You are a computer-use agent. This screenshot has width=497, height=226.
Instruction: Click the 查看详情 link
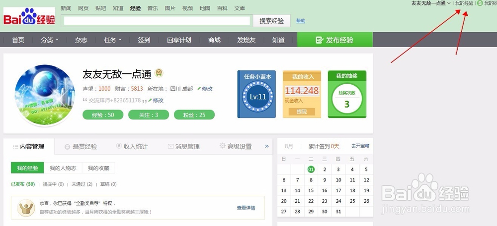click(246, 208)
